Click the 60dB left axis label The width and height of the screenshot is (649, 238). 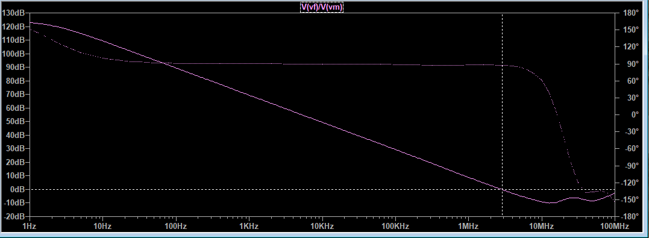click(15, 108)
